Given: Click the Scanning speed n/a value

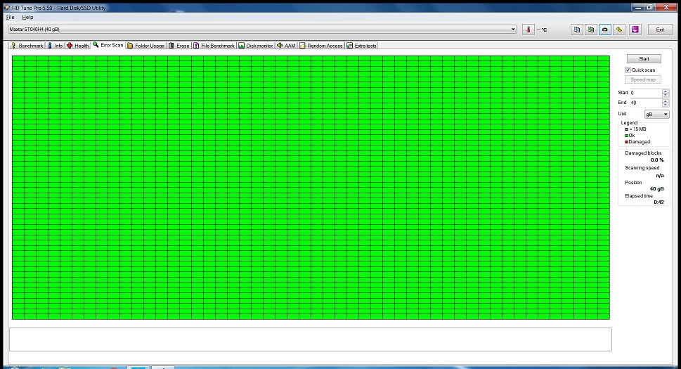Looking at the screenshot, I should 660,176.
